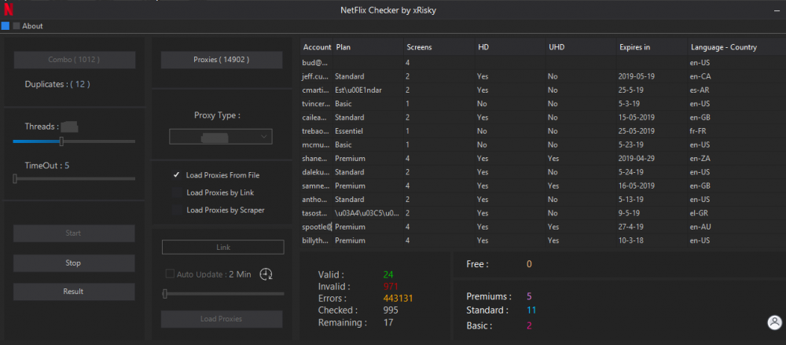This screenshot has width=786, height=345.
Task: Click the Result button
Action: coord(73,292)
